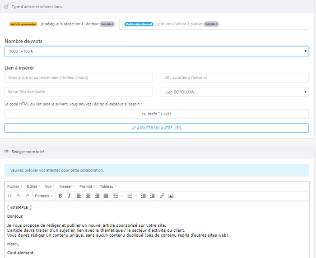Click Ajouter un autre lien button

click(156, 128)
